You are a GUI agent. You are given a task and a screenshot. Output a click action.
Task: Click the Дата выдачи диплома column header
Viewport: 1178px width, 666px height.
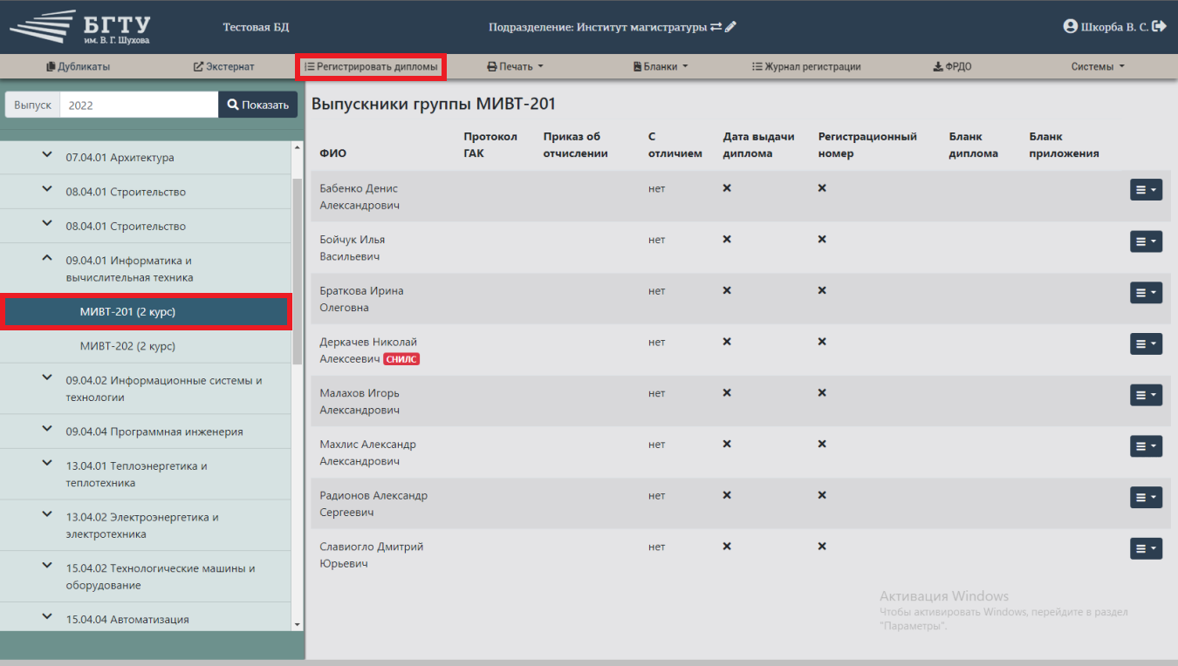[759, 145]
